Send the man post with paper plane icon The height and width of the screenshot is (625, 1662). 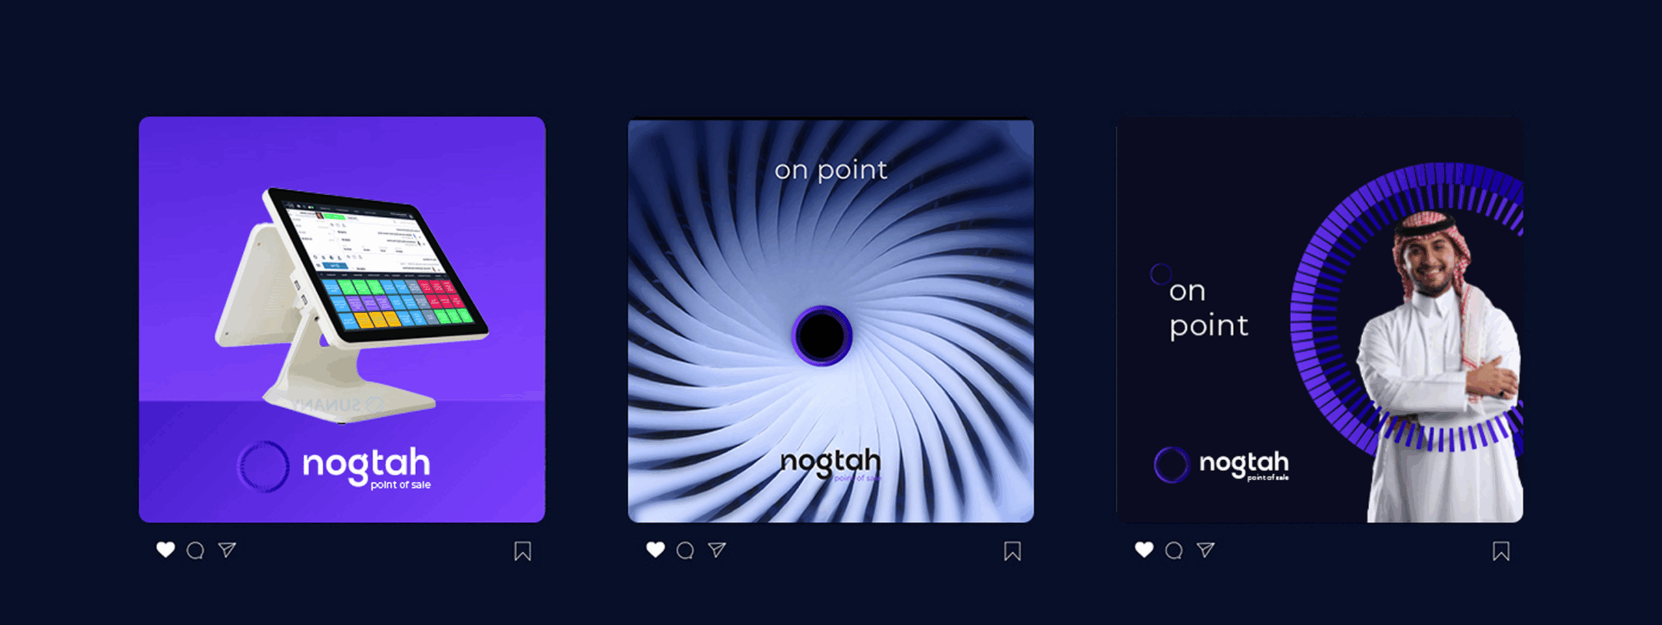pyautogui.click(x=1206, y=550)
